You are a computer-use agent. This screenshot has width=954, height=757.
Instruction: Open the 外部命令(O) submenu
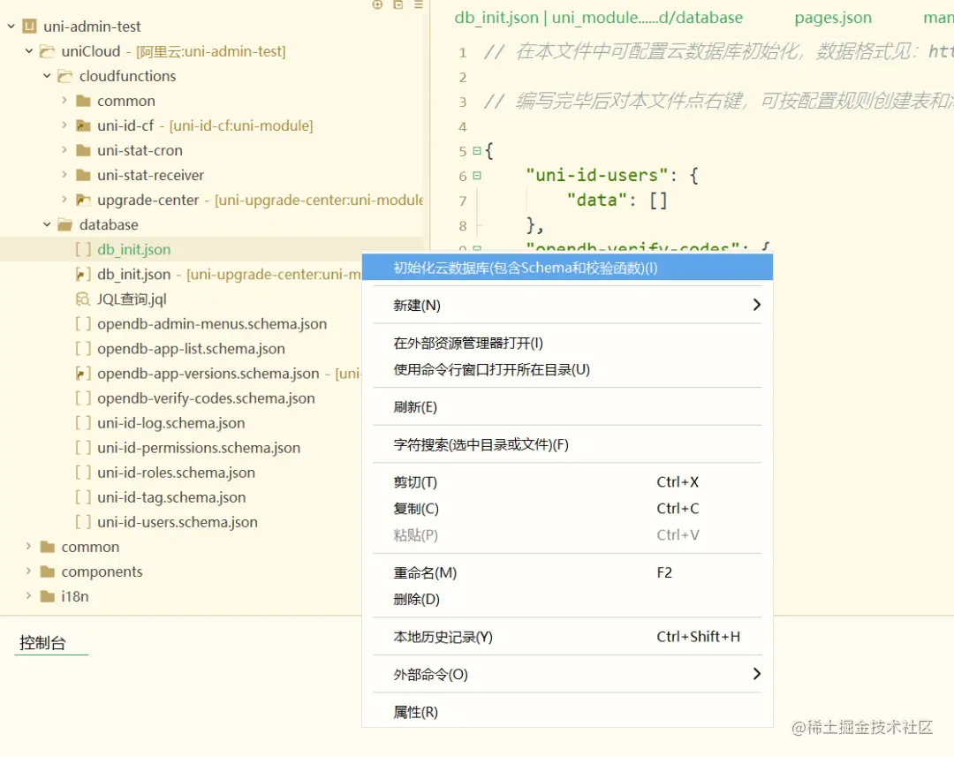pyautogui.click(x=567, y=674)
